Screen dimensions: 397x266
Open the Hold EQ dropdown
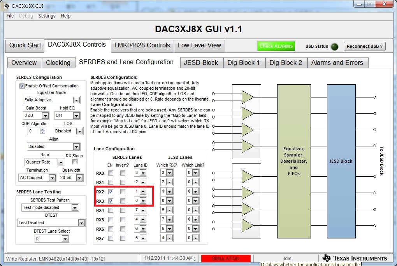point(76,116)
